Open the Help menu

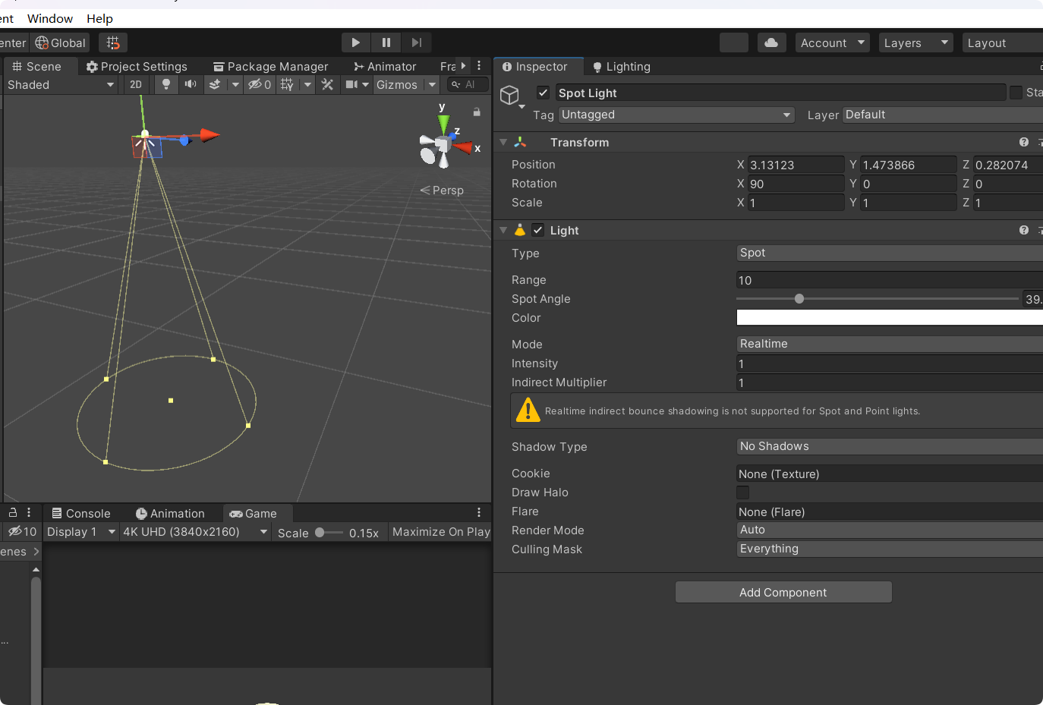pos(99,18)
